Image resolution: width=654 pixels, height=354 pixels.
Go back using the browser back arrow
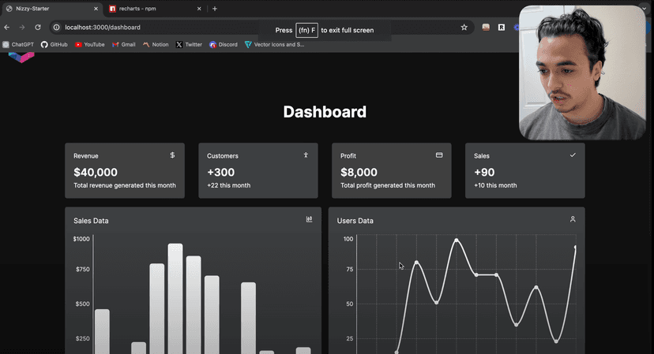pos(7,27)
